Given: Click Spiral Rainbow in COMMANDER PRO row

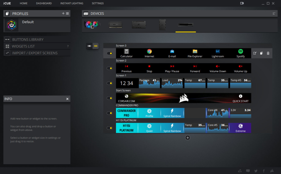Looking at the screenshot, I should coord(172,113).
